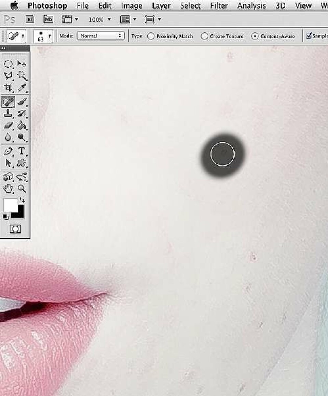The image size is (328, 396).
Task: Open the Filter menu
Action: coord(219,5)
